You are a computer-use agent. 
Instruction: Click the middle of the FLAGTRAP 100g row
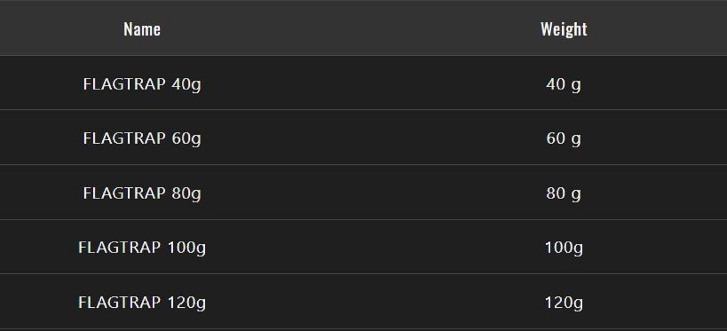click(x=363, y=247)
